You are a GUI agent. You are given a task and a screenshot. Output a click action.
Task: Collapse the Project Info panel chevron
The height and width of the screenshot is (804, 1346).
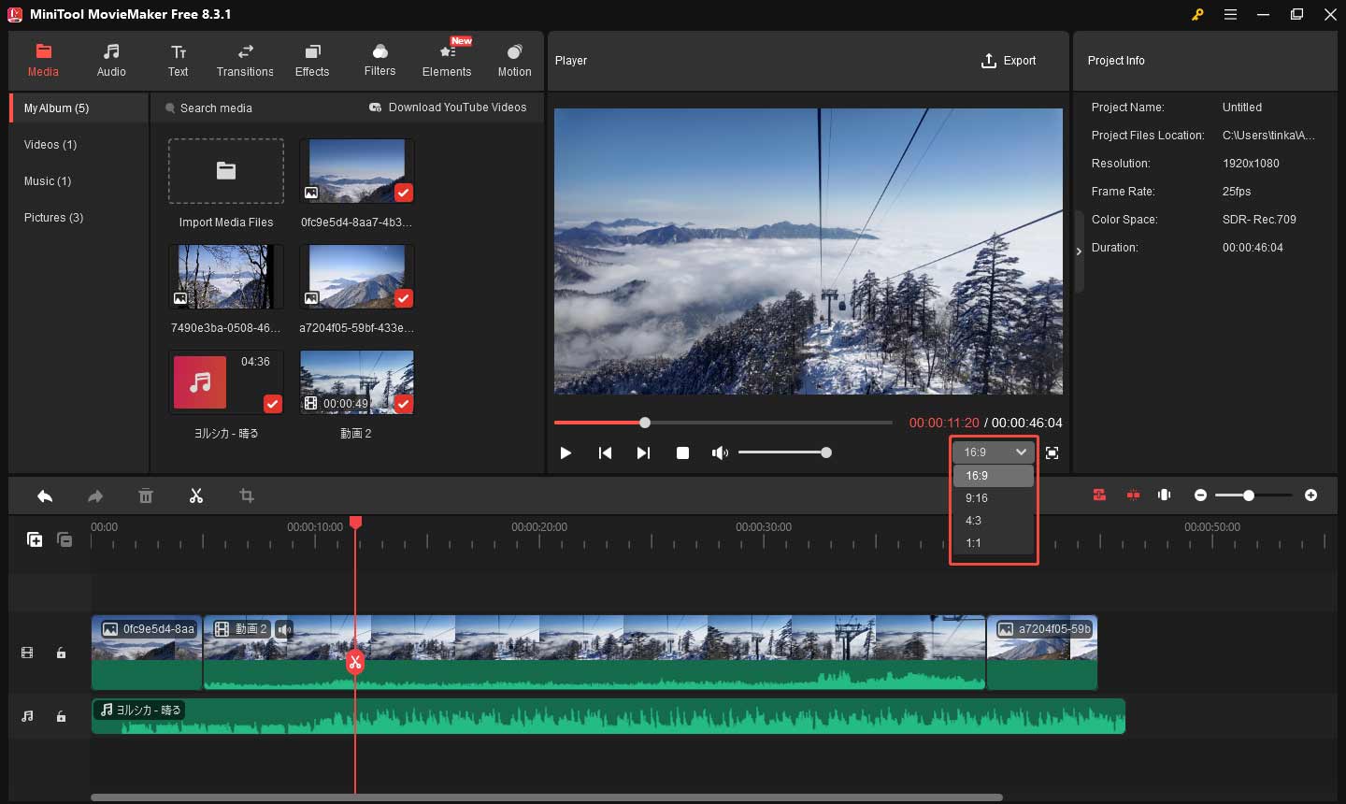[x=1079, y=251]
